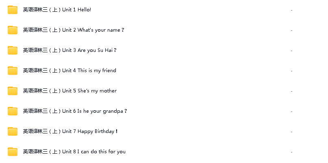This screenshot has height=163, width=328.
Task: Open the Unit 6 Is he your grandpa link
Action: point(75,111)
